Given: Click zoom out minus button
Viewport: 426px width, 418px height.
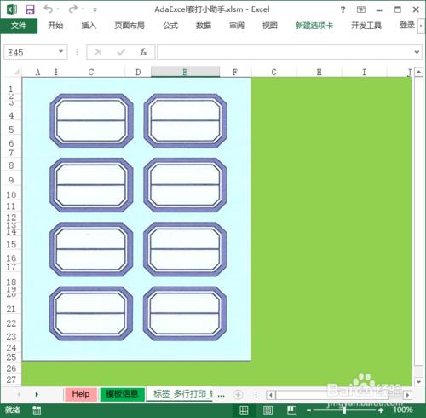Looking at the screenshot, I should (x=308, y=410).
